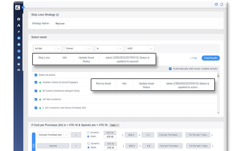Screen dimensions: 242x151
Task: Click 'For the last 7 days' in Spends row
Action: (198, 146)
